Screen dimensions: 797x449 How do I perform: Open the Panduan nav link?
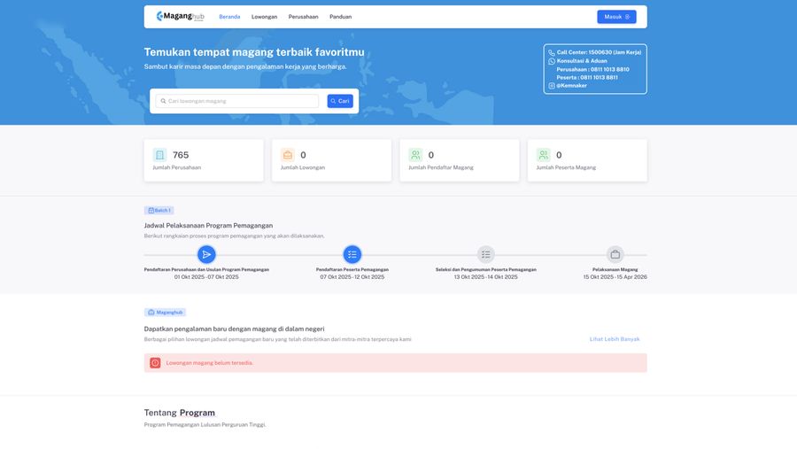coord(340,17)
